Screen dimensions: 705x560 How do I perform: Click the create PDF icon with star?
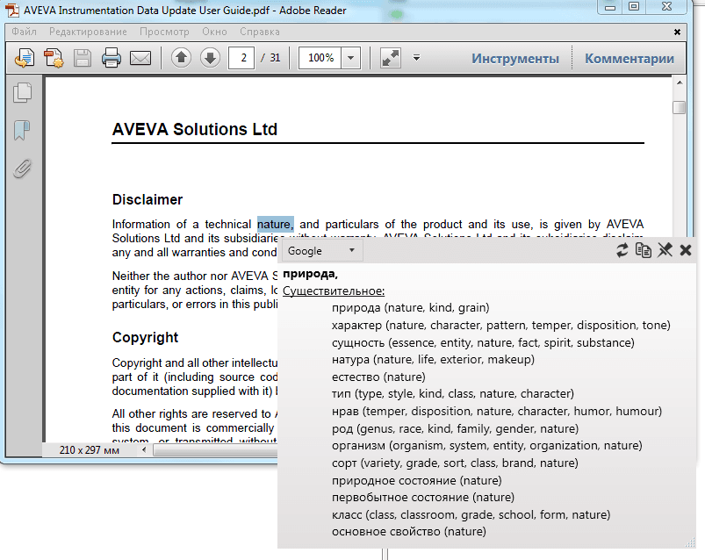(x=54, y=58)
